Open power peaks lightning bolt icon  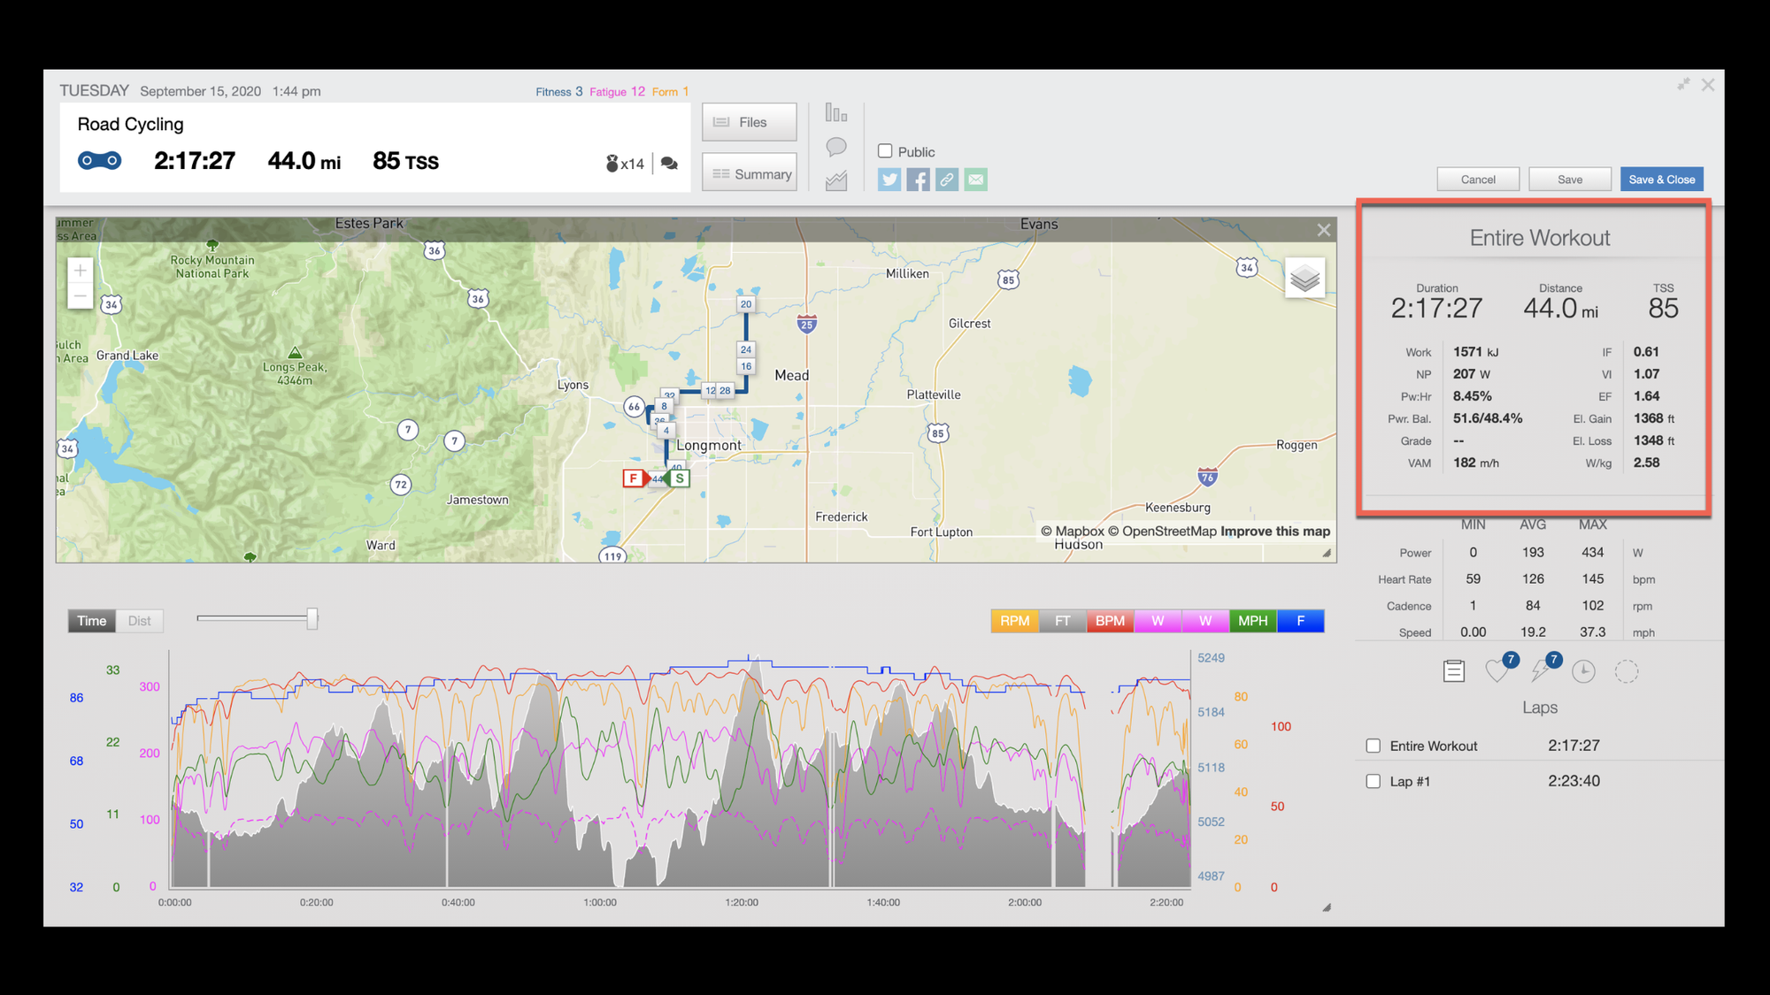pyautogui.click(x=1541, y=671)
